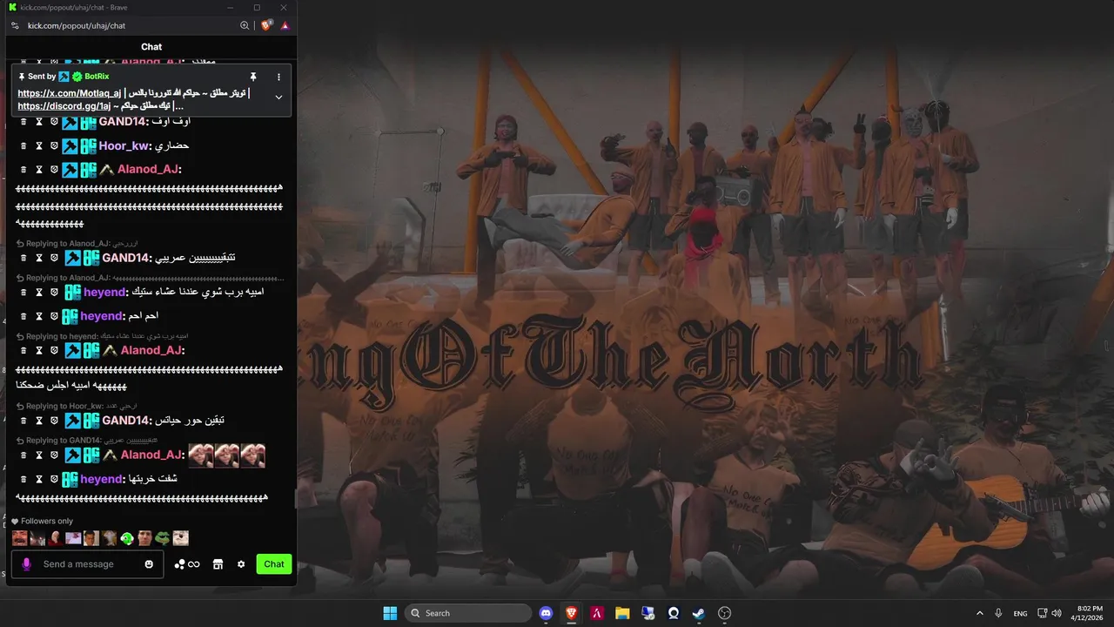Open pinned message three-dot menu
Image resolution: width=1114 pixels, height=627 pixels.
click(x=278, y=77)
